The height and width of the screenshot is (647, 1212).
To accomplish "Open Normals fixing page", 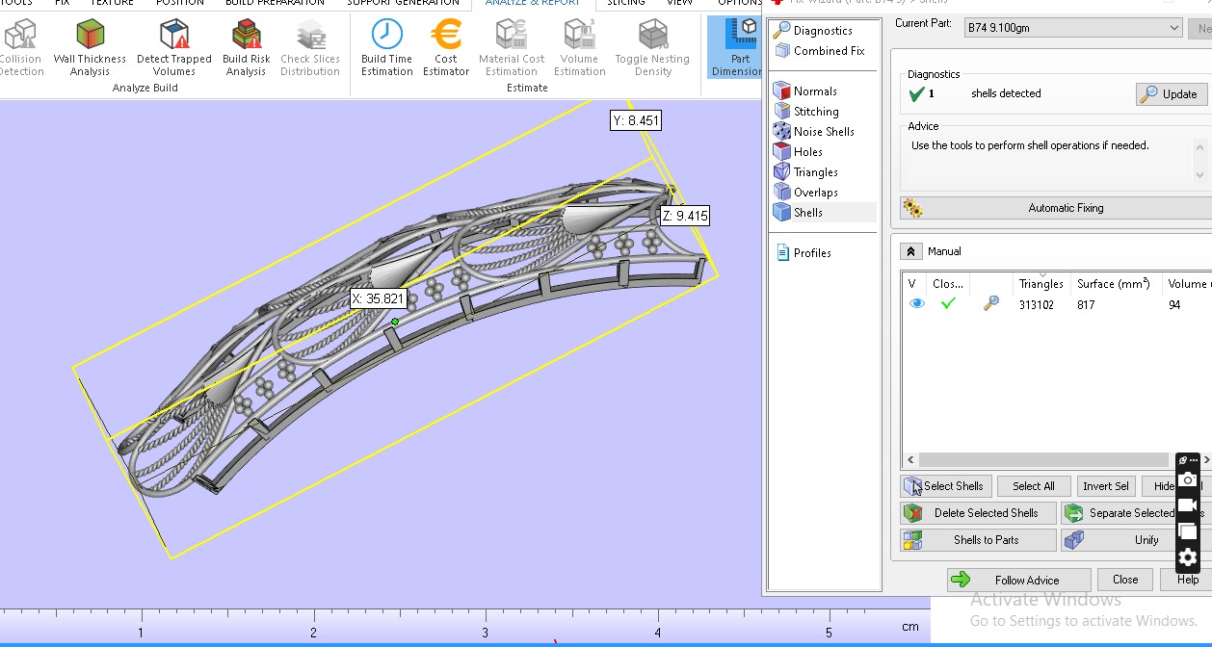I will 805,91.
